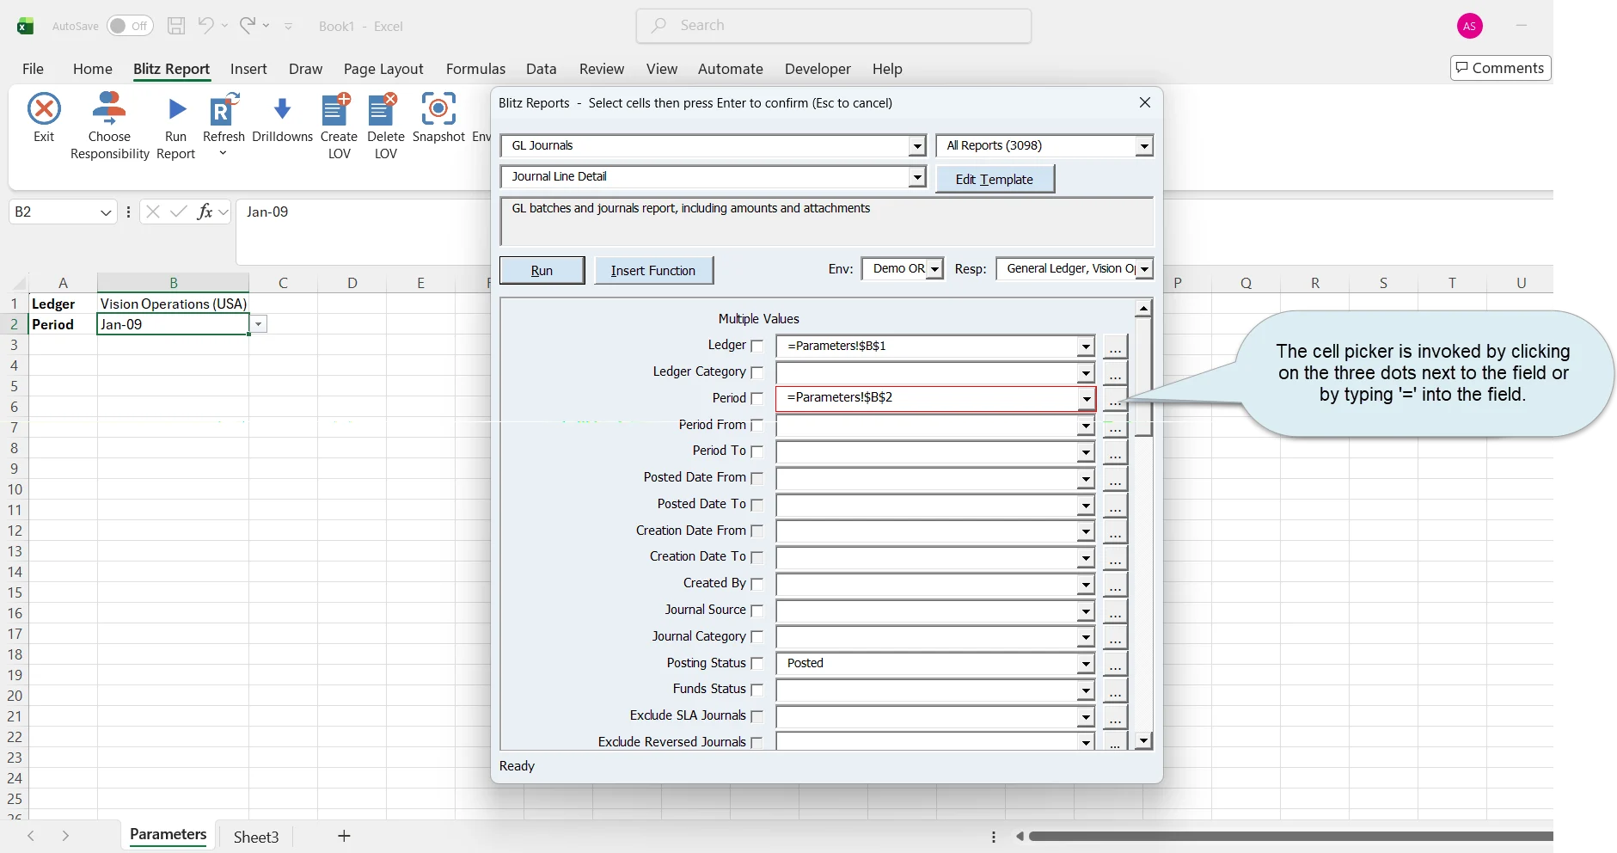Expand the Name Box dropdown arrow
1617x853 pixels.
[106, 212]
